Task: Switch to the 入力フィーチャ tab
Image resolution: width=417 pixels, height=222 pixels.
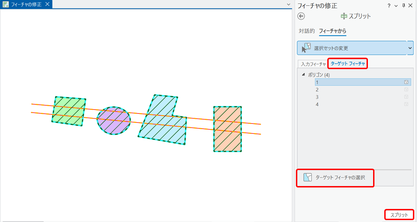Action: click(313, 64)
